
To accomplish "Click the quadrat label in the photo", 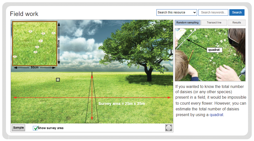I will tap(214, 50).
